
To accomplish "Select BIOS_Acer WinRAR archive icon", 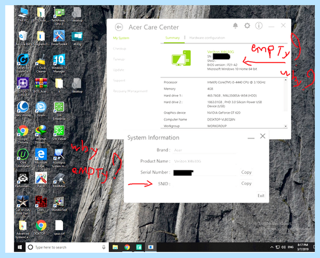I will point(41,85).
